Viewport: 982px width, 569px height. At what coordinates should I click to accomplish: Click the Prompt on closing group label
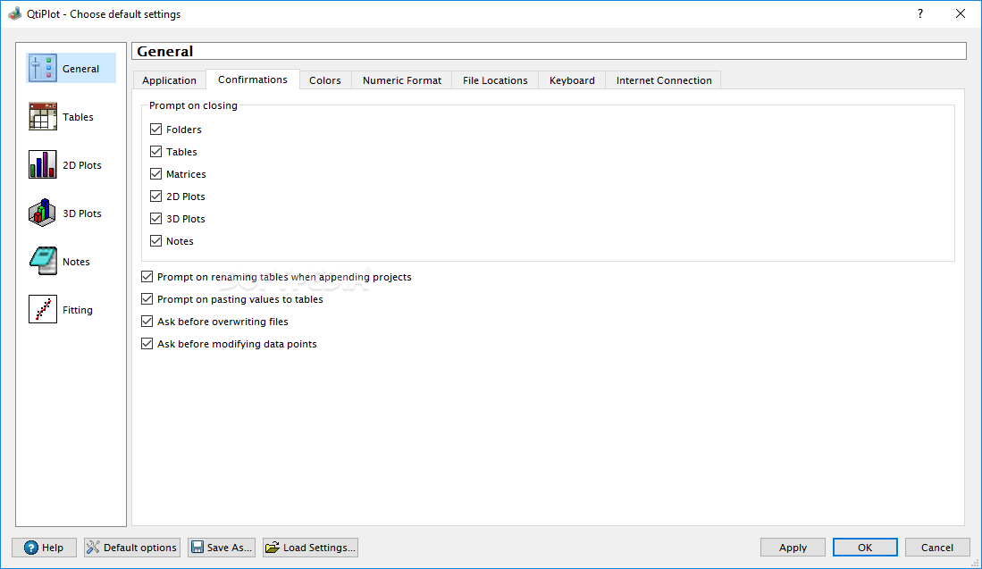[193, 105]
